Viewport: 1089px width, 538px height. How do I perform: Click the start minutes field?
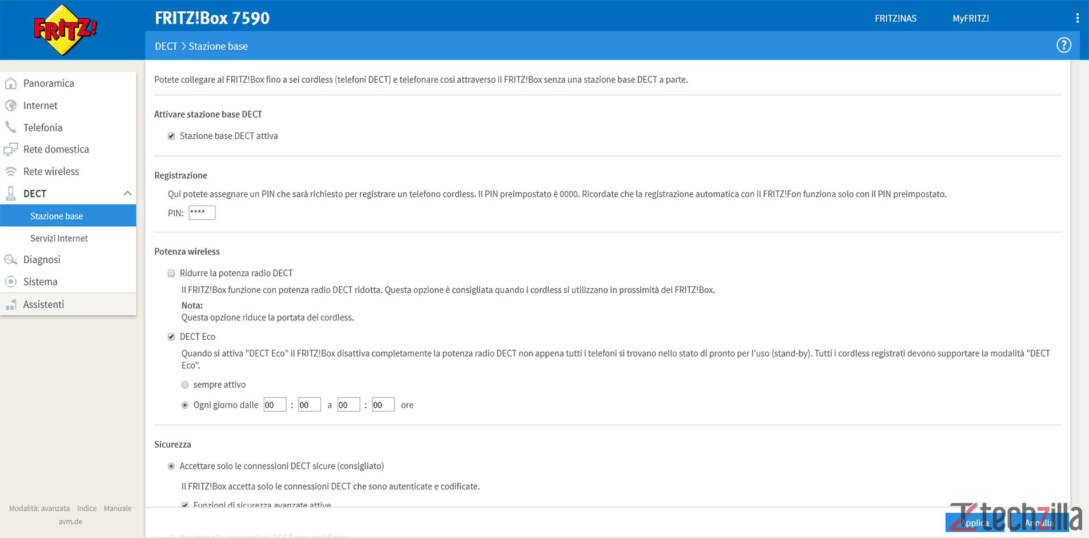[309, 405]
